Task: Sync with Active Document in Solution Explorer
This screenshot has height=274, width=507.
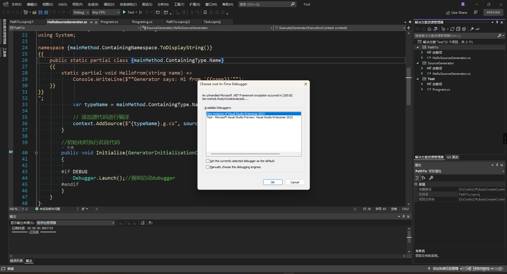Action: click(452, 29)
